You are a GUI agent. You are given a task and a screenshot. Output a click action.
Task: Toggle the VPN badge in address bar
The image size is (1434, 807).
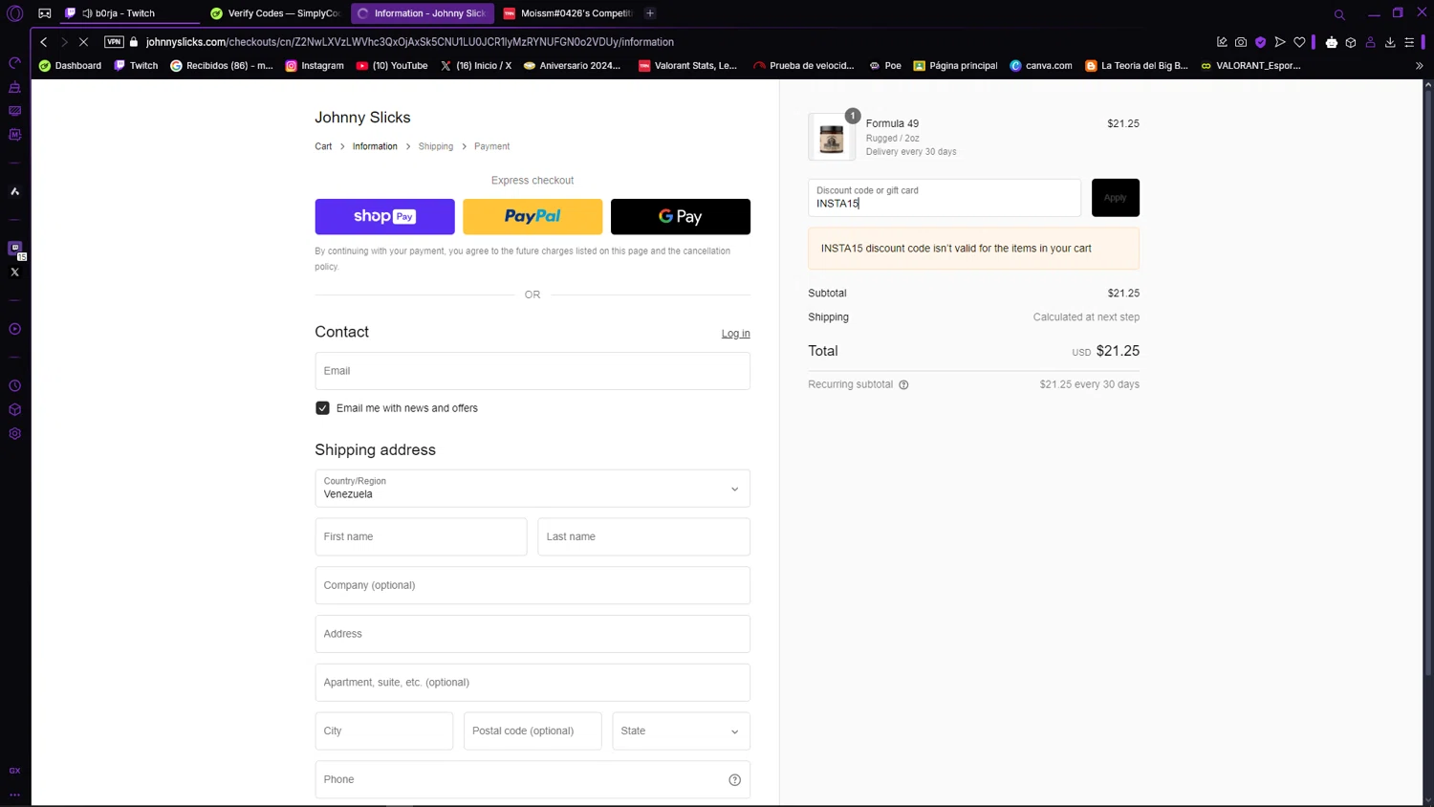pyautogui.click(x=114, y=42)
